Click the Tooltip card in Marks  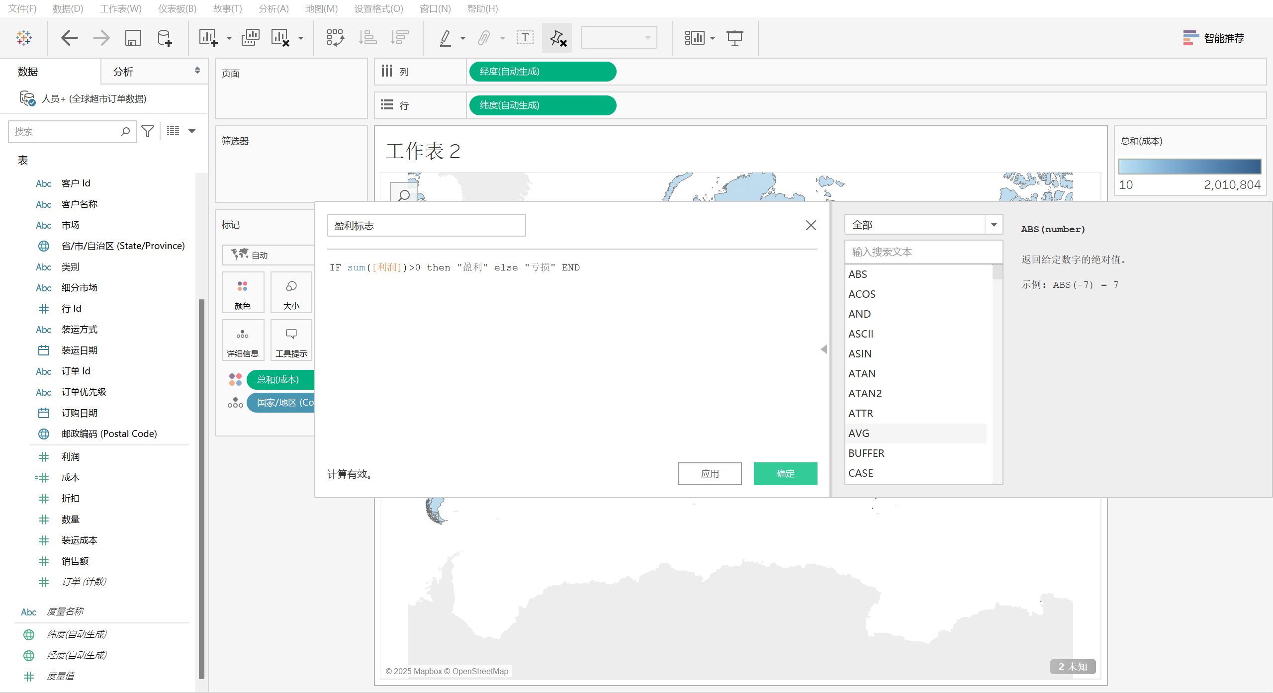pyautogui.click(x=291, y=340)
